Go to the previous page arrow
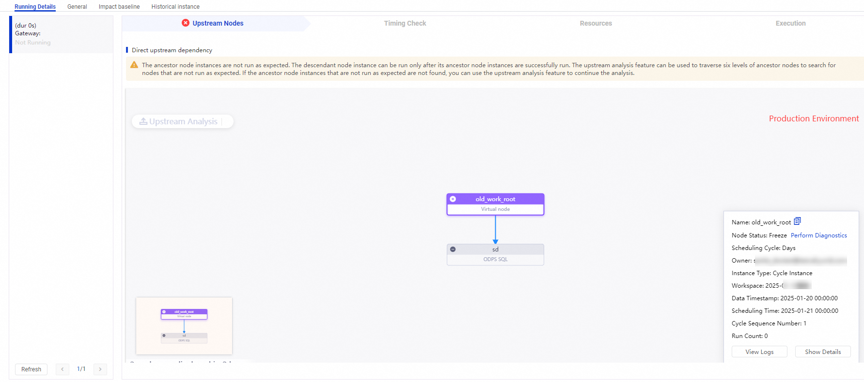This screenshot has width=864, height=382. coord(62,369)
